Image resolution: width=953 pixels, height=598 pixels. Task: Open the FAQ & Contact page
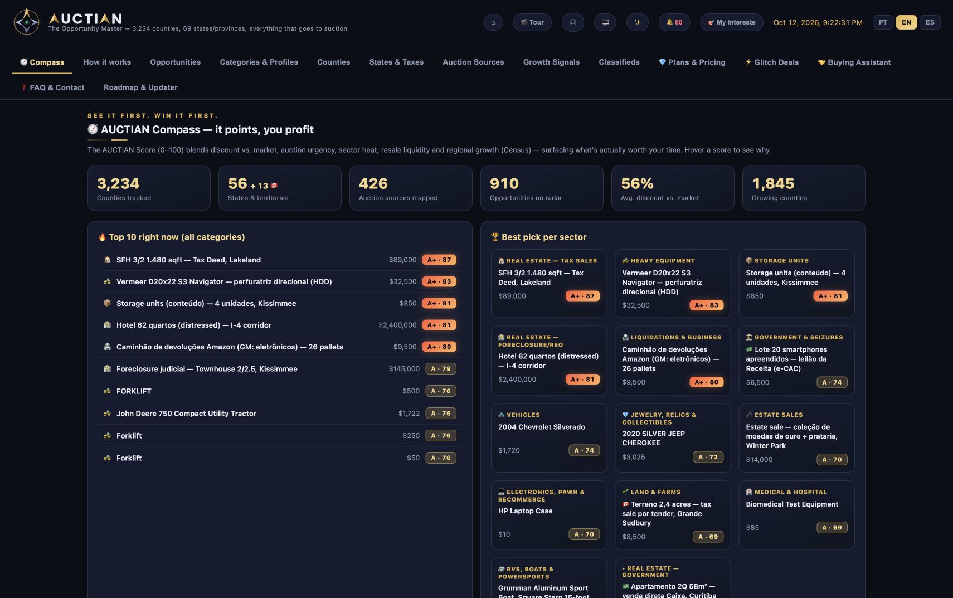coord(52,87)
